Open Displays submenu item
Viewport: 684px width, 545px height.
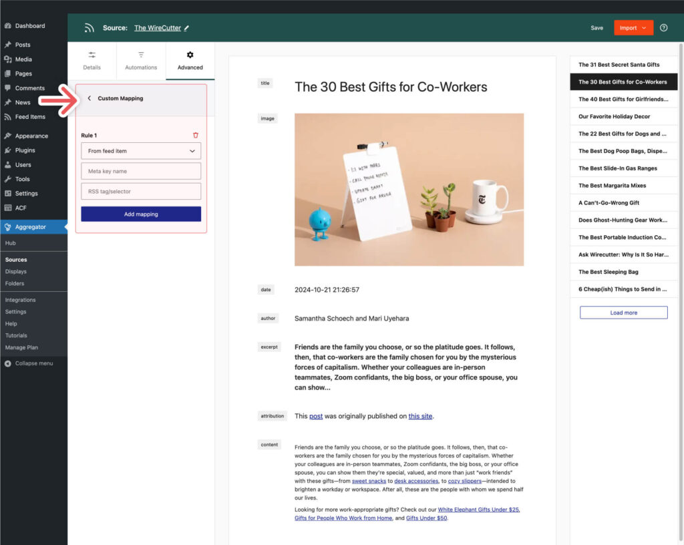(x=16, y=271)
